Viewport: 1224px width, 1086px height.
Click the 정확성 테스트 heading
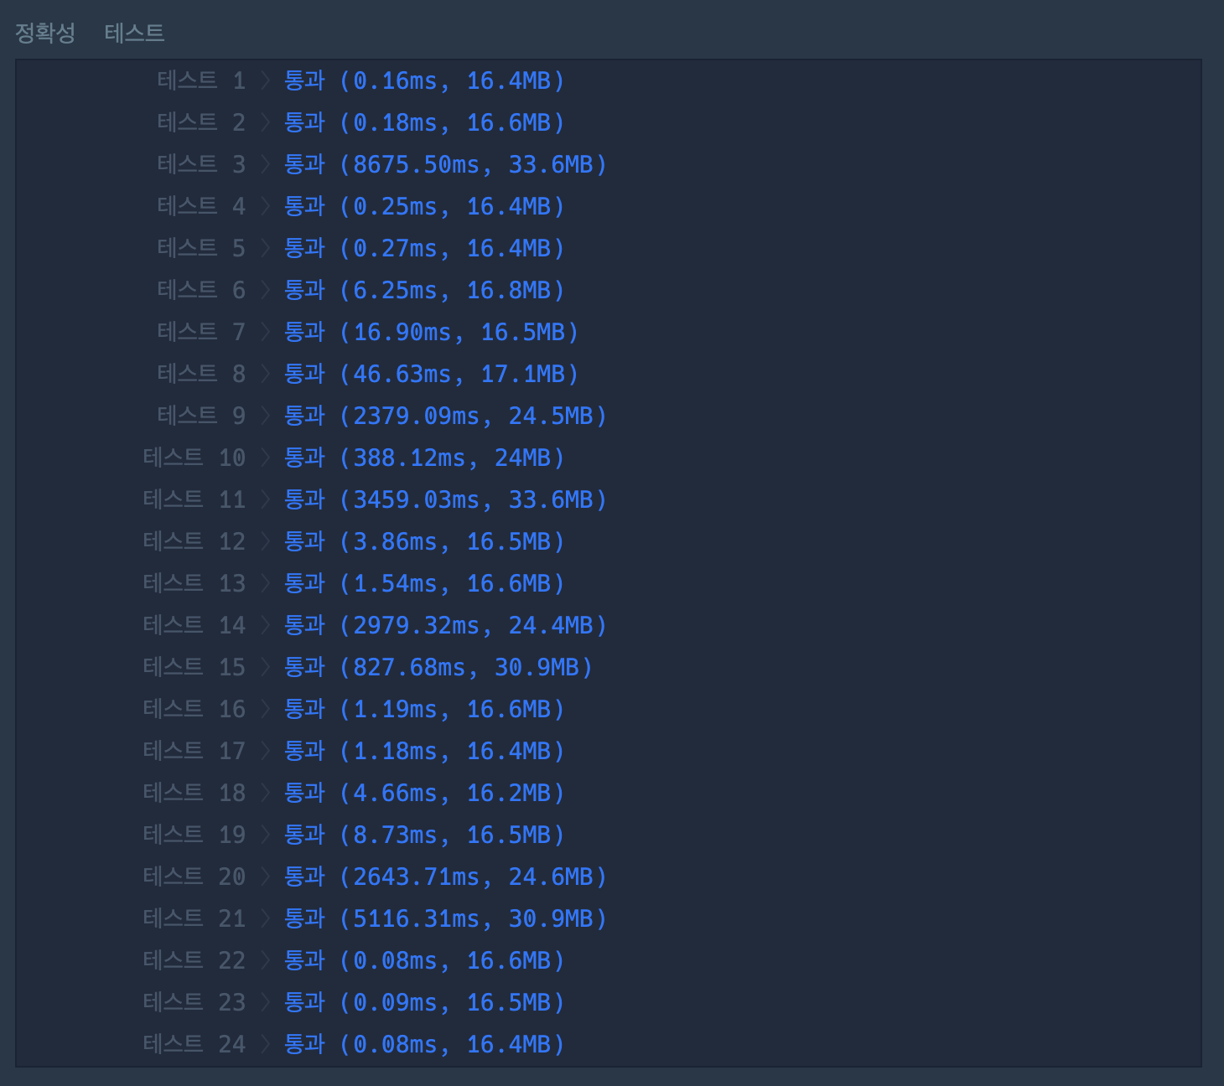pos(90,33)
